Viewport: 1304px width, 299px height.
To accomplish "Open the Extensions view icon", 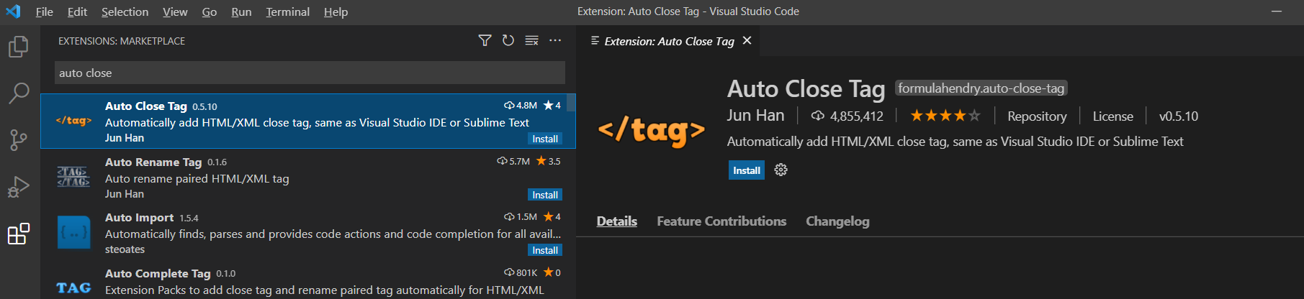I will [19, 234].
